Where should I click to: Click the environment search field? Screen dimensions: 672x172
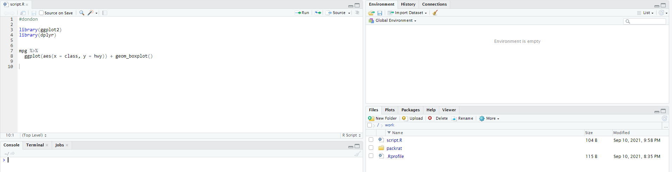[x=645, y=21]
